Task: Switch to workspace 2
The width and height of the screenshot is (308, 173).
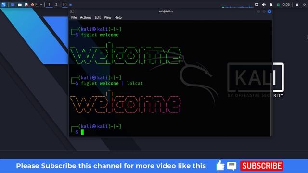Action: (56, 4)
